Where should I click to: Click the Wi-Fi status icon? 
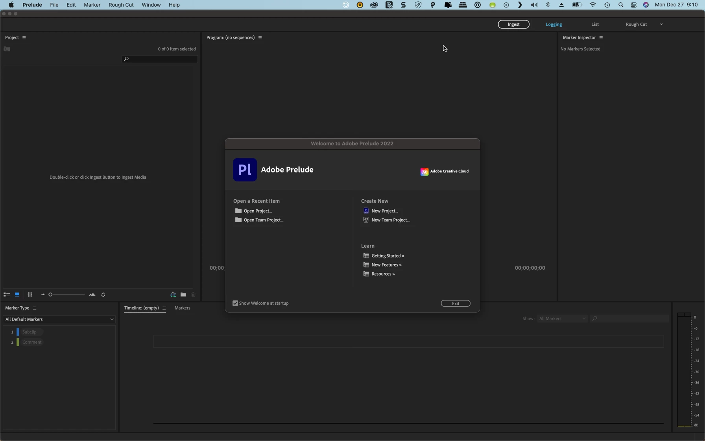tap(593, 5)
